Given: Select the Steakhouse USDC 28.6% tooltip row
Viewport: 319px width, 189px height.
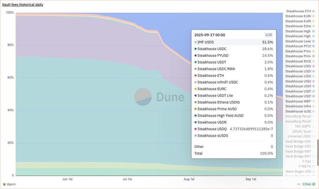Looking at the screenshot, I should coord(234,49).
